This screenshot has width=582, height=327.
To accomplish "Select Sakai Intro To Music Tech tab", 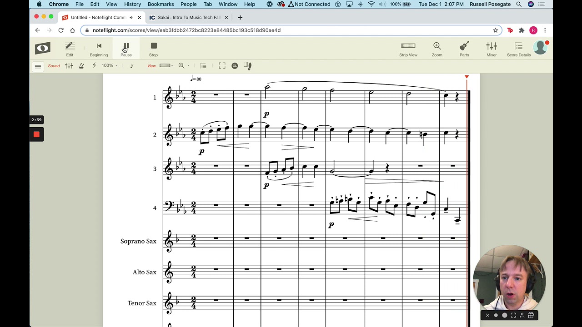I will click(189, 18).
